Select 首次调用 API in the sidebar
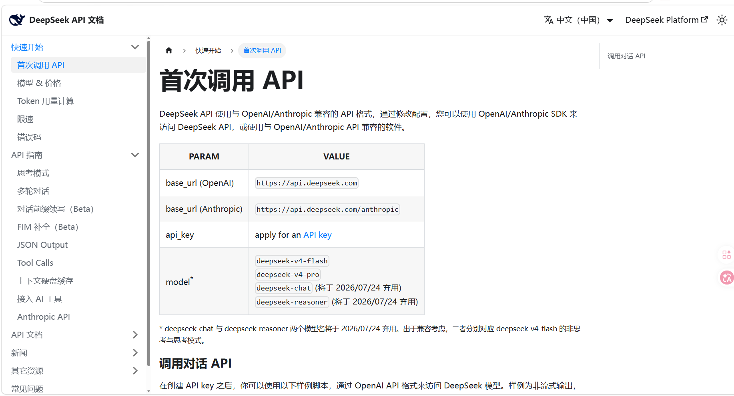The width and height of the screenshot is (734, 396). coord(78,65)
